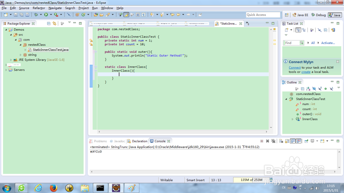
Task: Synchronize Changed in Task List
Action: [333, 30]
